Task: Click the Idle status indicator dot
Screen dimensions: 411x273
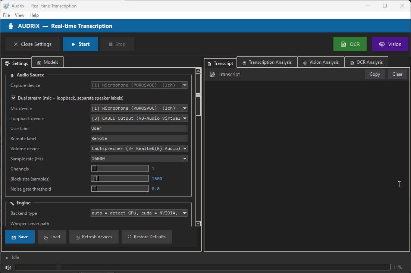Action: (7, 258)
